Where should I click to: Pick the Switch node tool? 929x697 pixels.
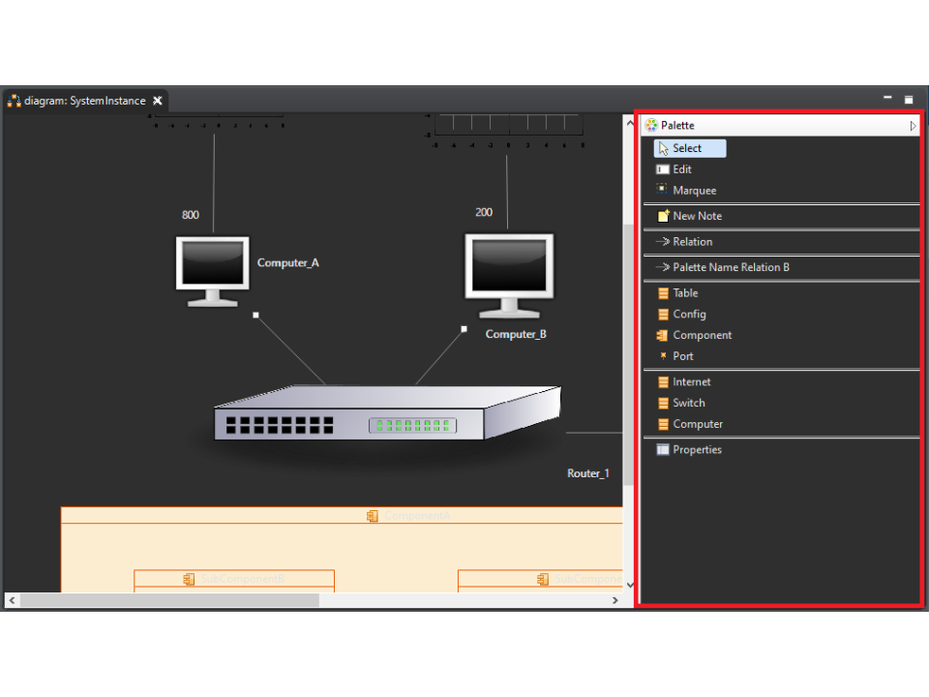click(688, 404)
